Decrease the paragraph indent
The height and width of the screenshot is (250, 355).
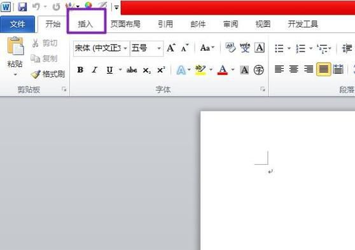[x=347, y=48]
